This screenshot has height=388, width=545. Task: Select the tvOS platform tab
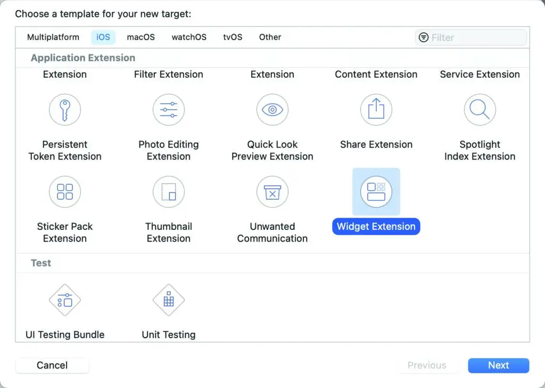point(233,37)
